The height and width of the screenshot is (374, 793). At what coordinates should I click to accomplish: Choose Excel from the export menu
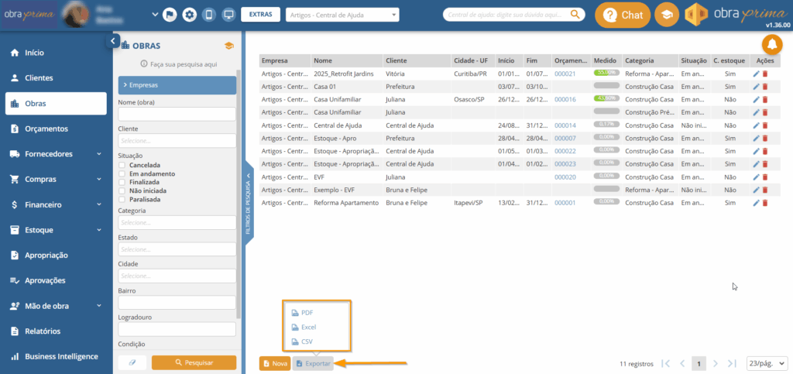pyautogui.click(x=304, y=328)
